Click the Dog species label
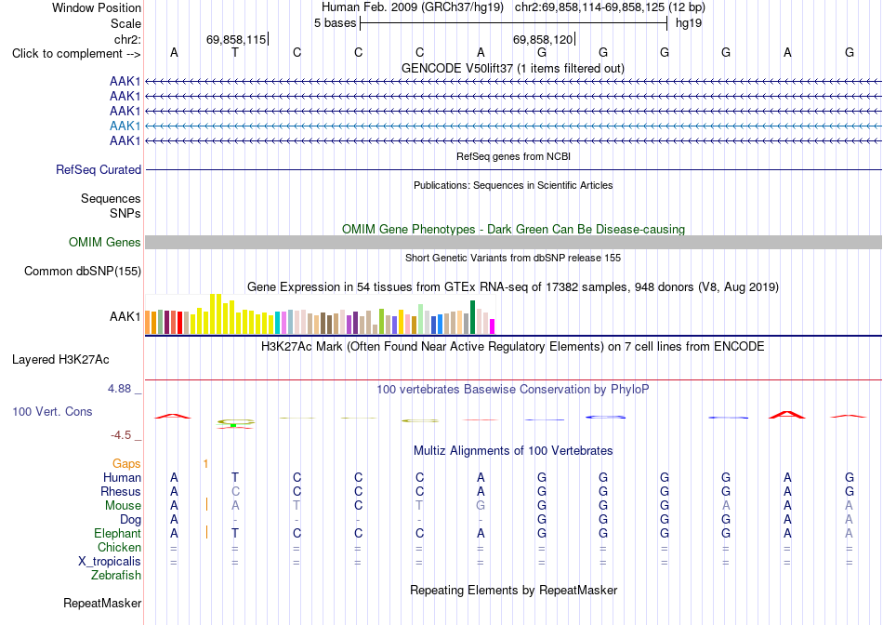883x625 pixels. 130,520
